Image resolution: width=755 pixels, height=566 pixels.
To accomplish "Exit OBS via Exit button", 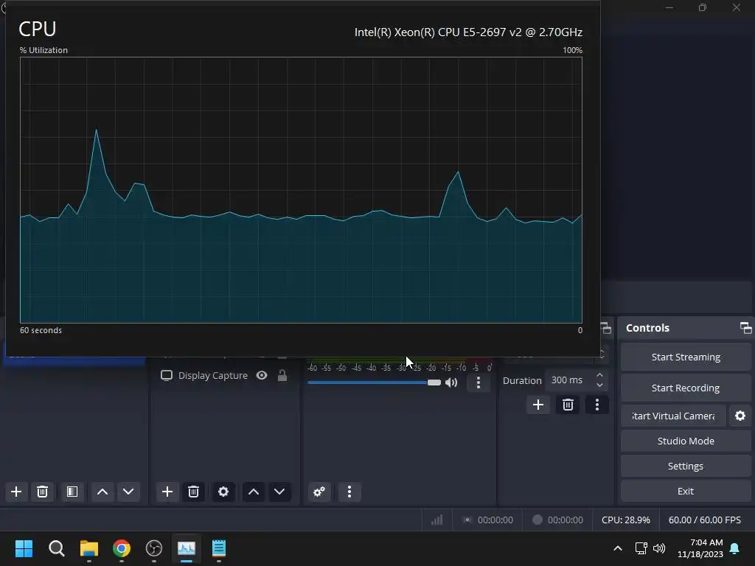I will click(x=686, y=491).
